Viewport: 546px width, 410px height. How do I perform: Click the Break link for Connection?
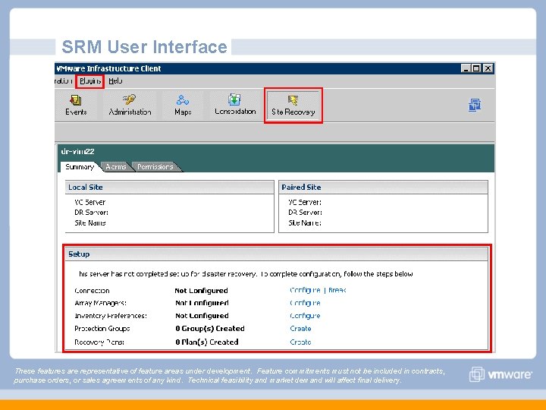click(337, 290)
